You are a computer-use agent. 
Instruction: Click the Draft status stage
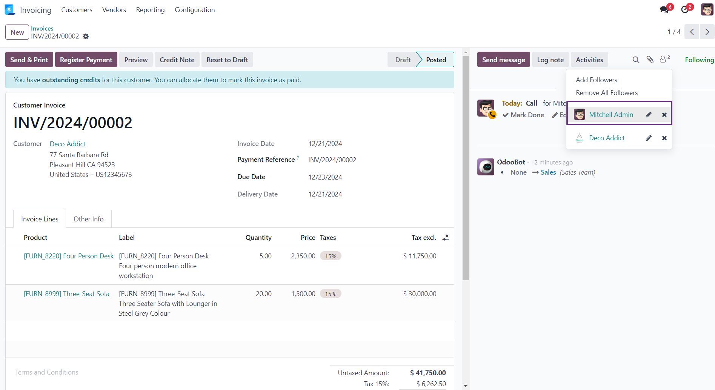tap(403, 60)
